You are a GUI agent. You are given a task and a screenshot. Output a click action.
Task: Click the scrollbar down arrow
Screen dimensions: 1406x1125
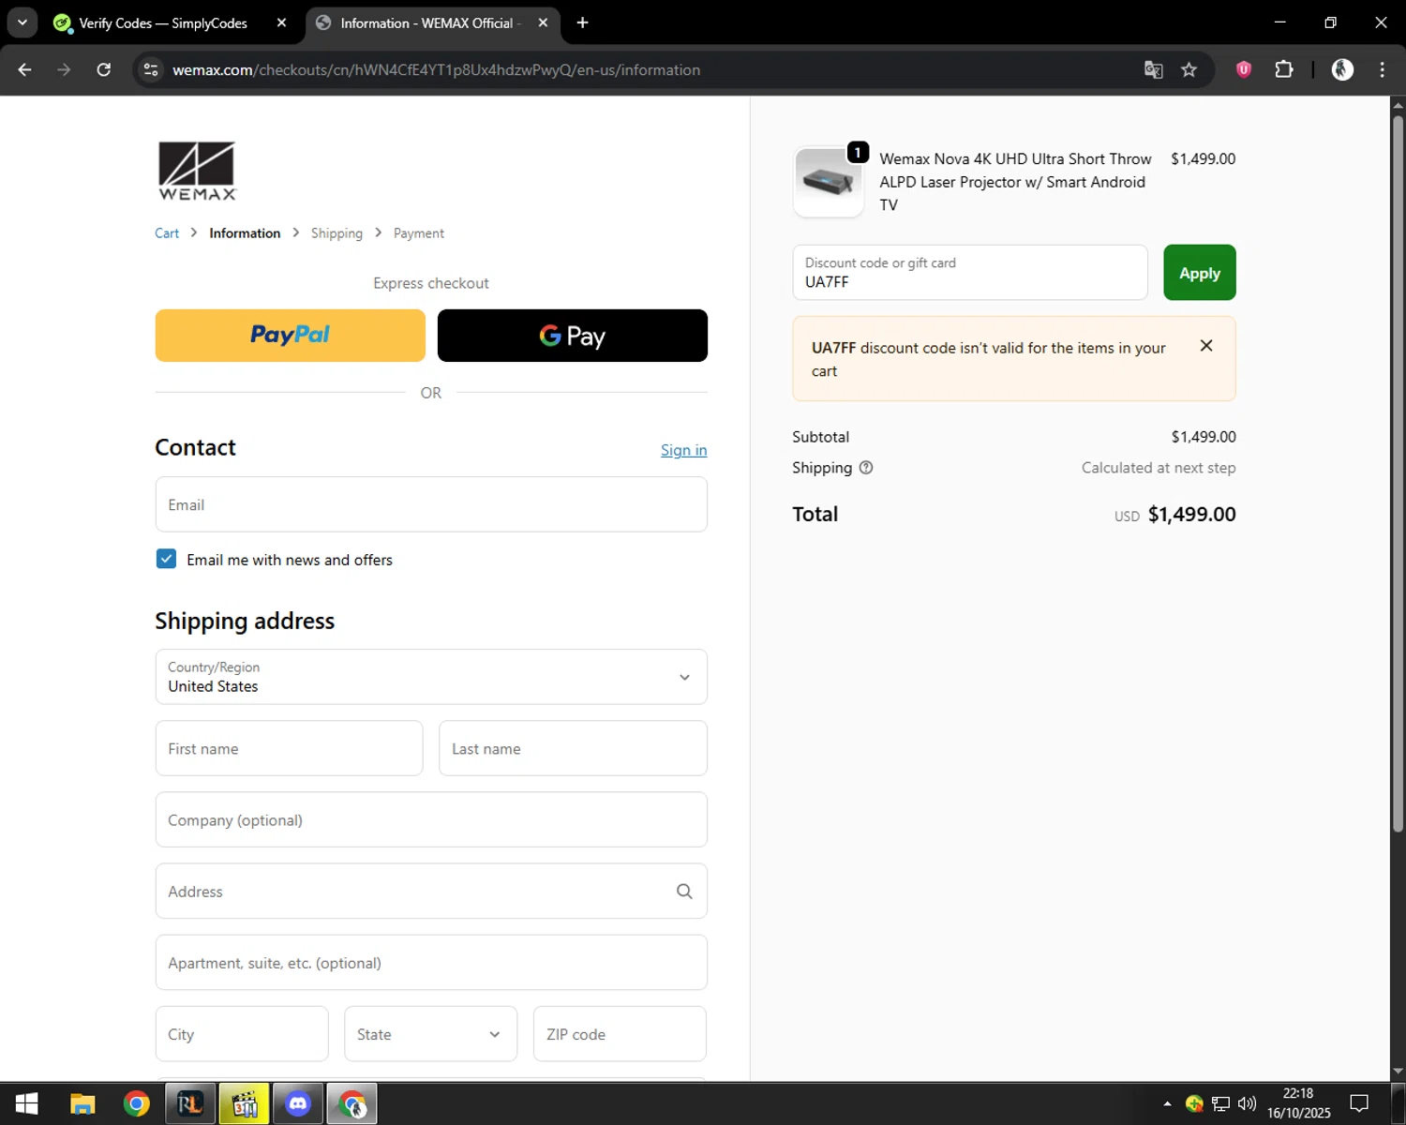click(x=1398, y=1071)
